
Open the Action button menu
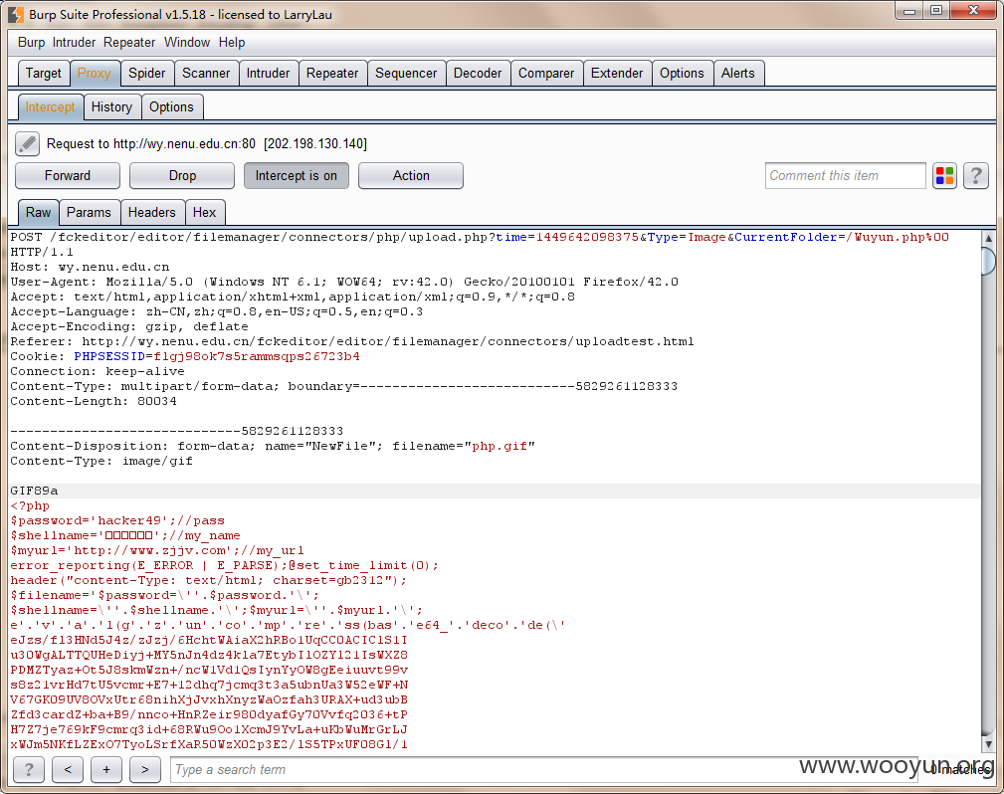(x=410, y=175)
